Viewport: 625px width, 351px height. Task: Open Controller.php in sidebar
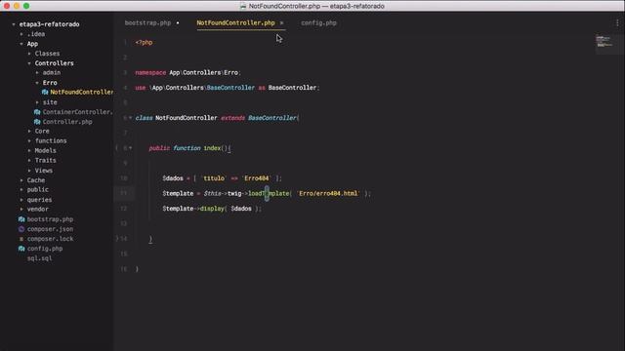(67, 122)
